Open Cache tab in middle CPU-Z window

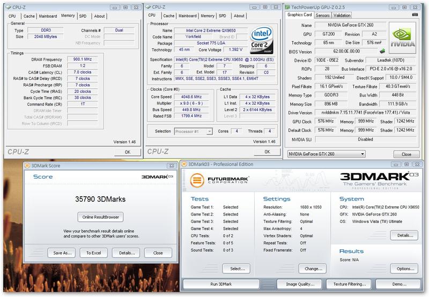pyautogui.click(x=169, y=16)
